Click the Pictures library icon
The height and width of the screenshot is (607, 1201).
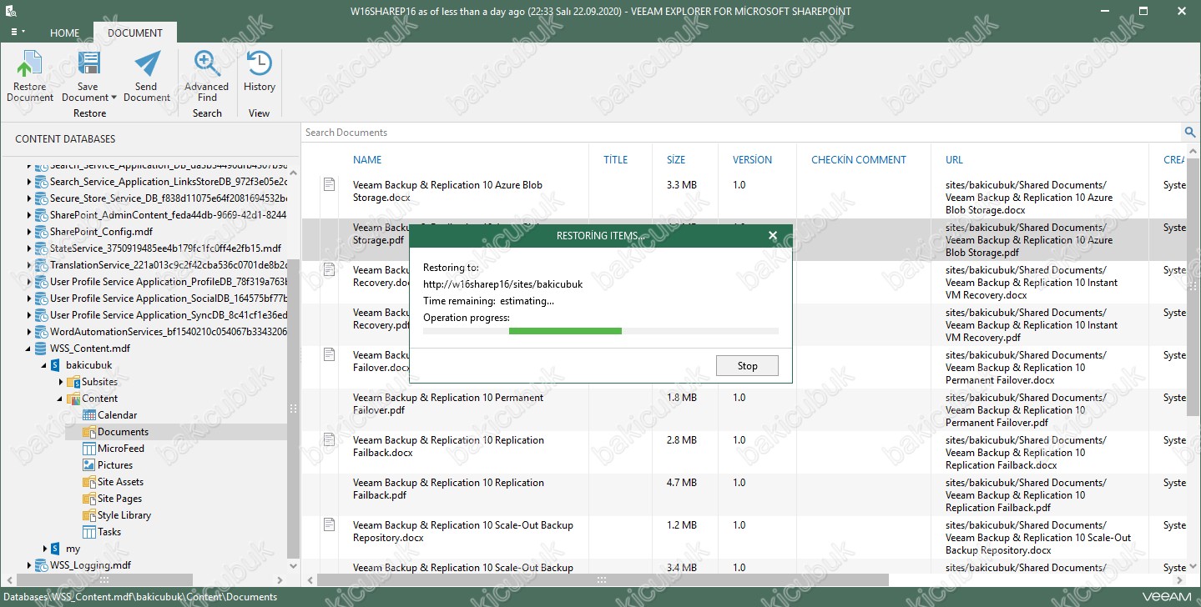89,465
